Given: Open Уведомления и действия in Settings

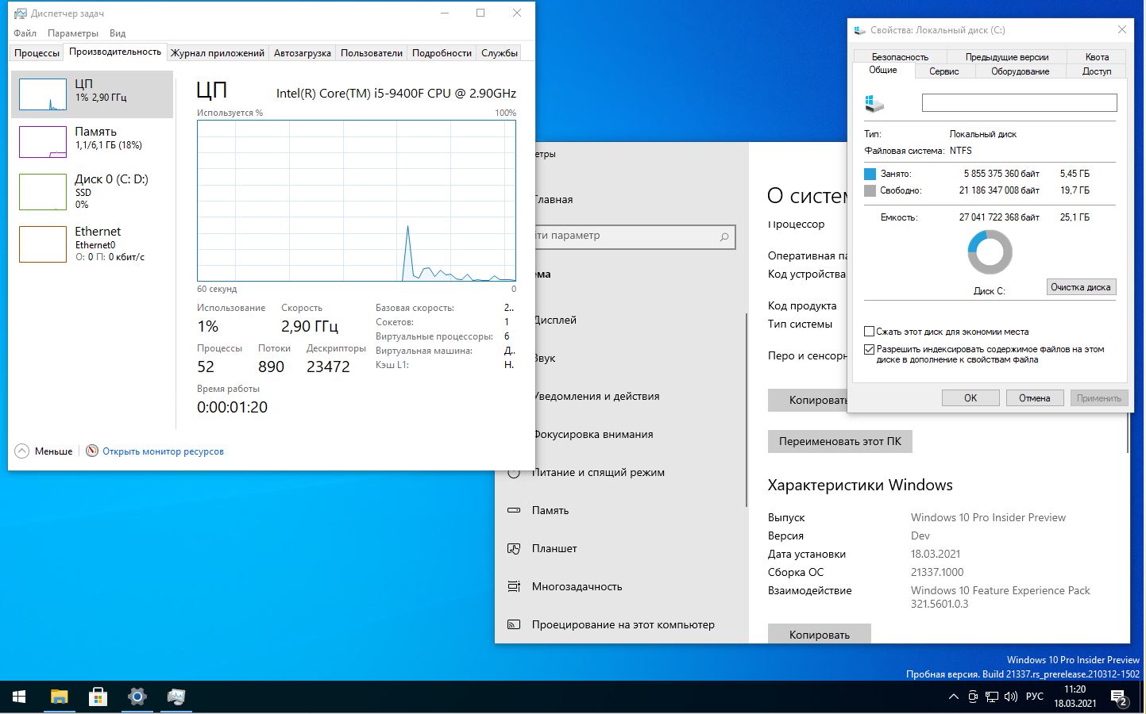Looking at the screenshot, I should 596,396.
